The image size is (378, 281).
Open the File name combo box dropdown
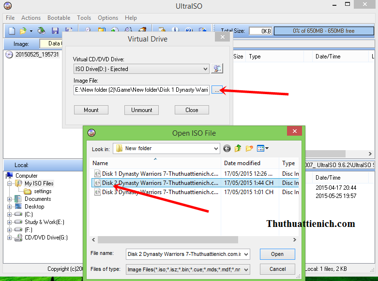tap(246, 254)
